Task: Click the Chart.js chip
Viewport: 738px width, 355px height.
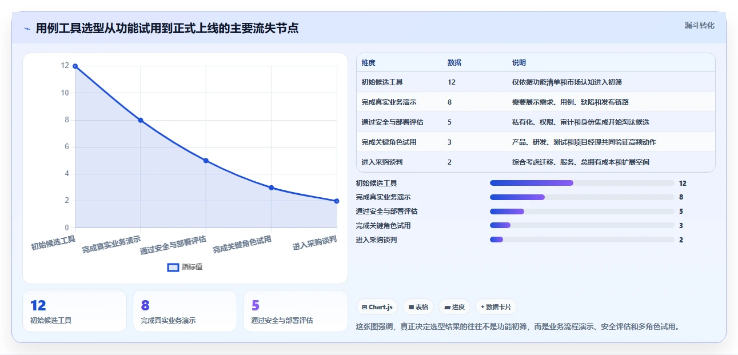Action: [x=377, y=307]
